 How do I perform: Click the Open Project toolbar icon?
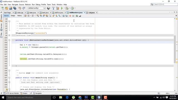[x=11, y=8]
